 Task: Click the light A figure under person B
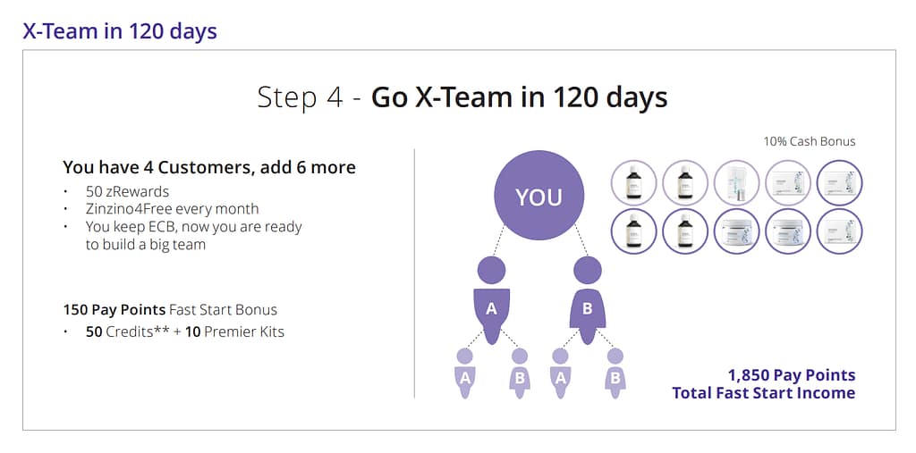point(560,373)
